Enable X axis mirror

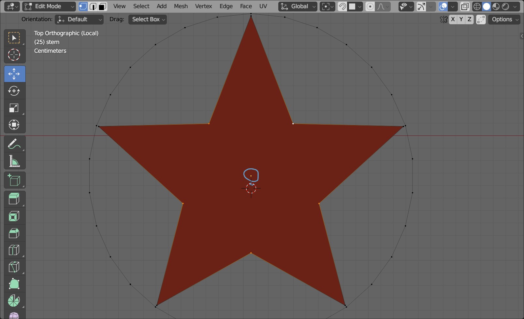(453, 20)
